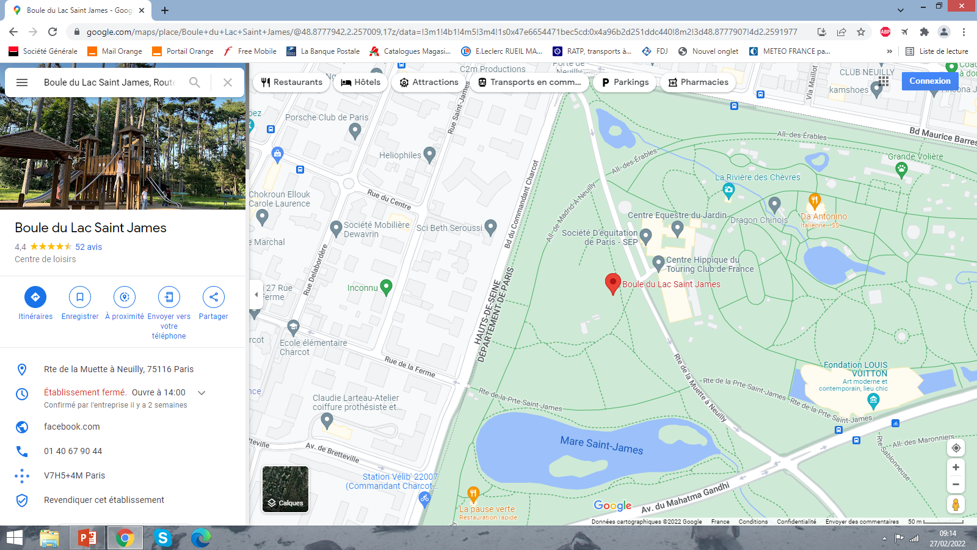This screenshot has width=977, height=550.
Task: Open the Société Générale bookmark
Action: coord(43,51)
